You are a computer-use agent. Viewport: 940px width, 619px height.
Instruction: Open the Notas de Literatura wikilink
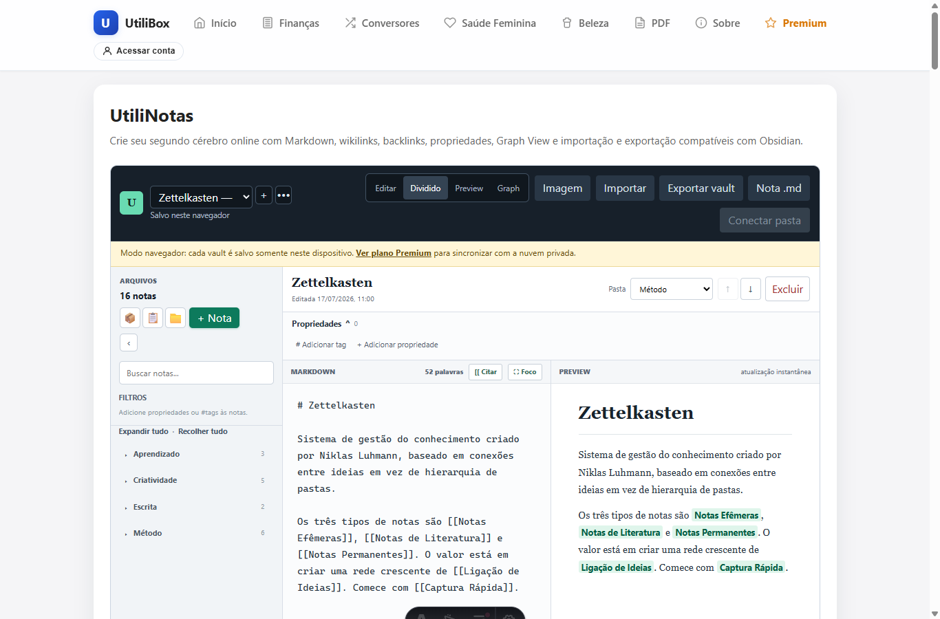point(621,532)
